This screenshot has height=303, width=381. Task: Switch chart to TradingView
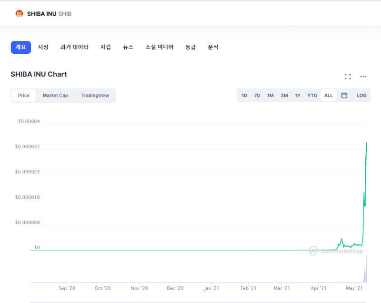tap(95, 95)
